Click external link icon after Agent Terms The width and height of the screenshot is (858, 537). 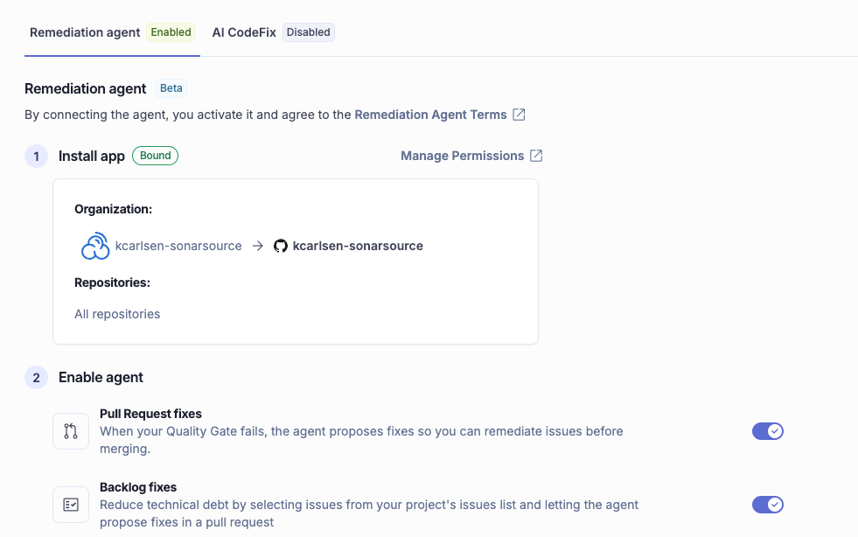520,115
